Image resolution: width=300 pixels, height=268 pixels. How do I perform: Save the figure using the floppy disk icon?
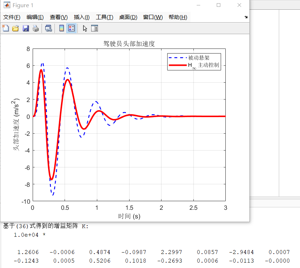(25, 28)
